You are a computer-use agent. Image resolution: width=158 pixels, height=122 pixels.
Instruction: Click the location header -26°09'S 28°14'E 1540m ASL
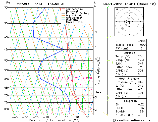(x=41, y=4)
